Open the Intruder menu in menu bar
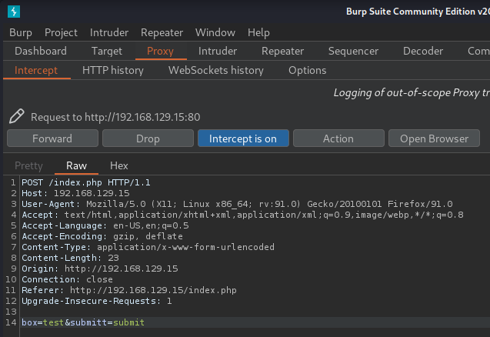Screen dimensions: 490x337 click(x=109, y=32)
